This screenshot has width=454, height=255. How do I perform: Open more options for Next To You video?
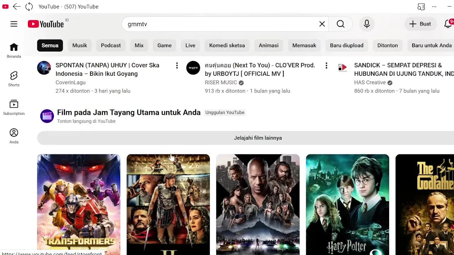point(326,66)
